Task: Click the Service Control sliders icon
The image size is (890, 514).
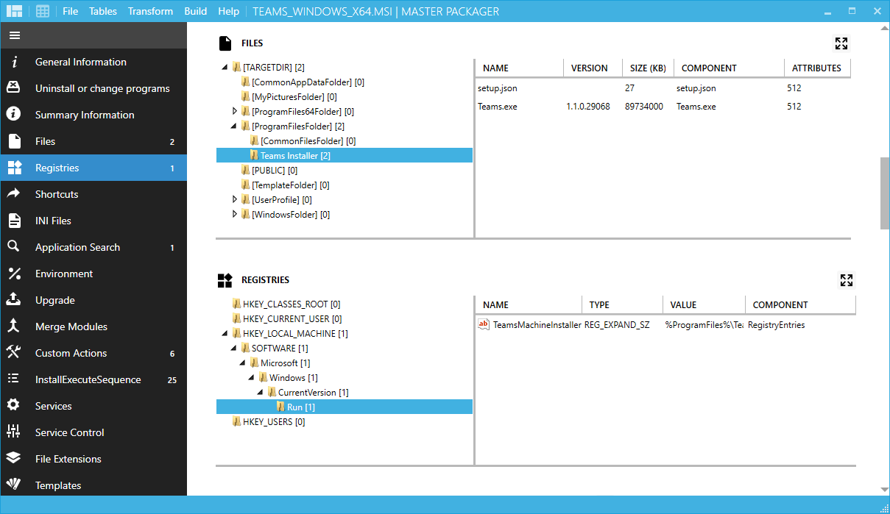Action: (x=14, y=432)
